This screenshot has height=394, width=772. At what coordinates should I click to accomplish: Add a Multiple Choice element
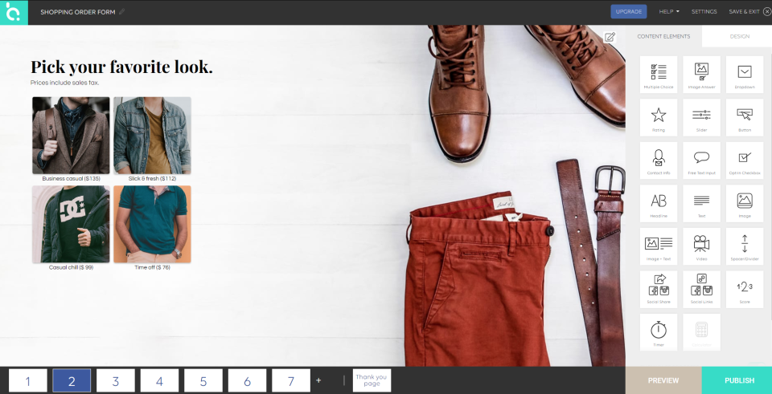click(658, 75)
